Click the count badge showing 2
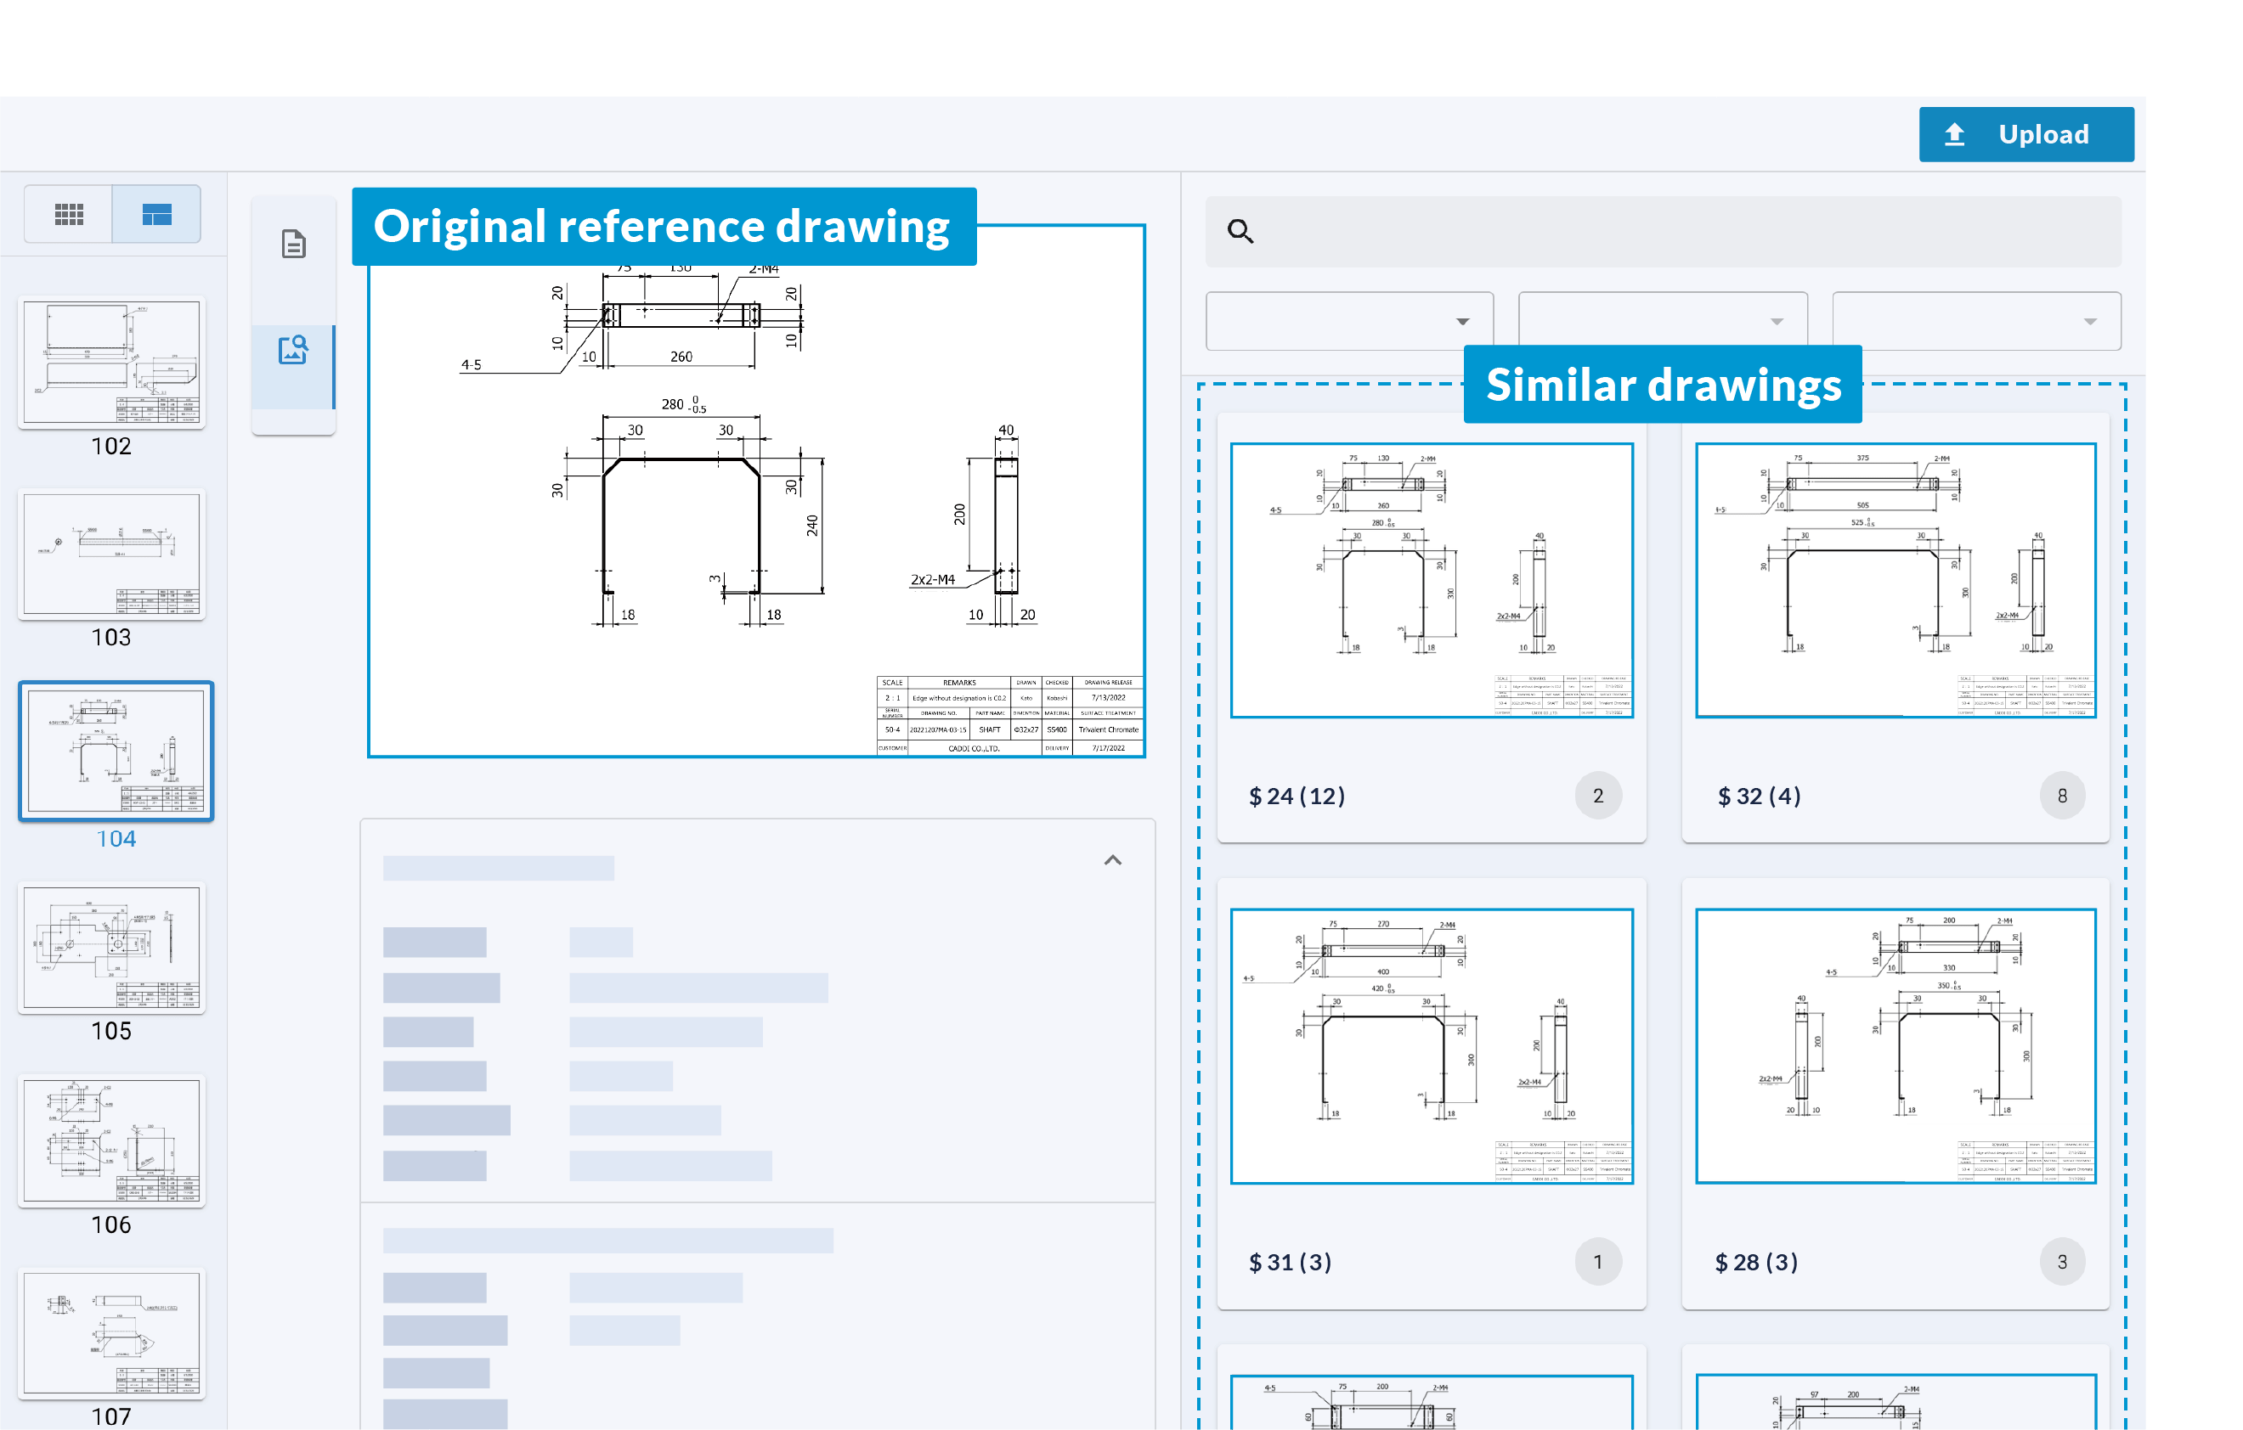2243x1430 pixels. tap(1598, 796)
